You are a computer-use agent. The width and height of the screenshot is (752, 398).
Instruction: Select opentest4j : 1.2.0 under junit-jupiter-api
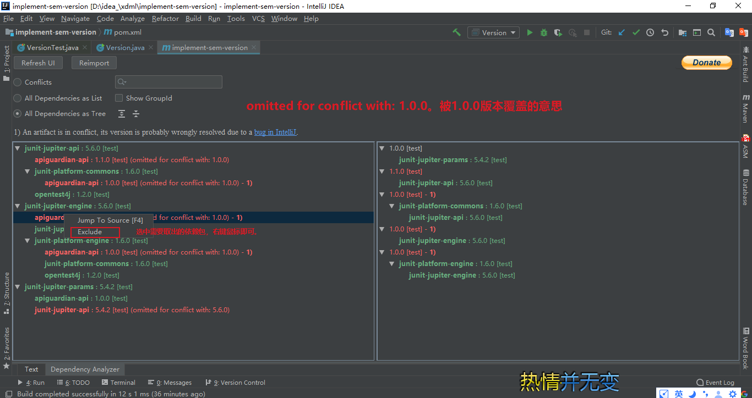tap(72, 195)
